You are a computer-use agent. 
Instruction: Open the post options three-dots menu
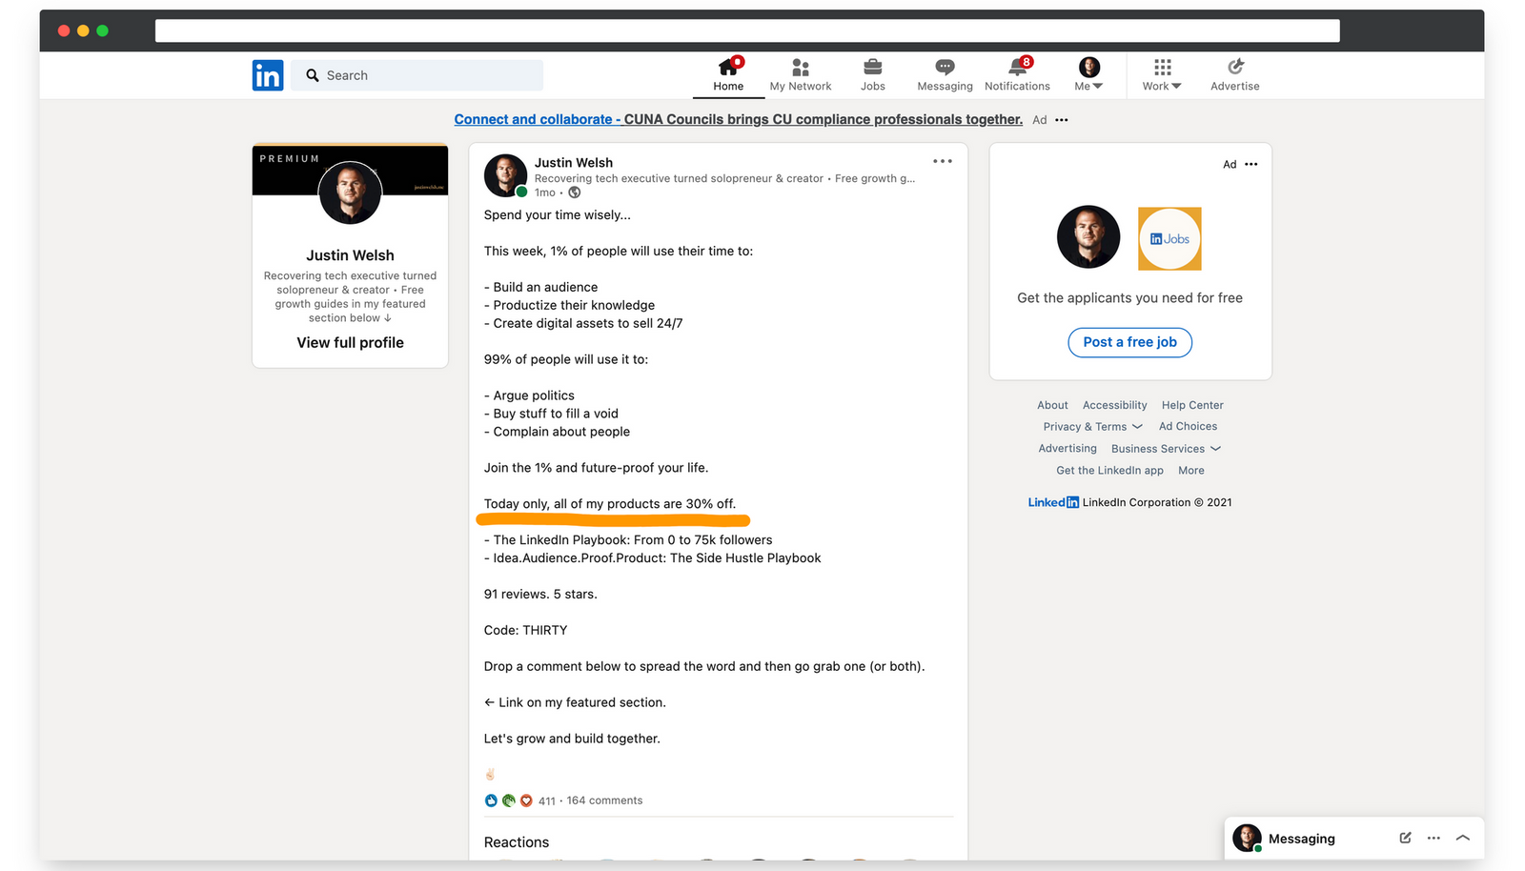pyautogui.click(x=943, y=161)
